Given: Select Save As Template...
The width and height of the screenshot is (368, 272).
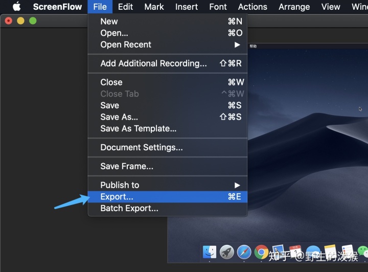Looking at the screenshot, I should click(x=168, y=129).
